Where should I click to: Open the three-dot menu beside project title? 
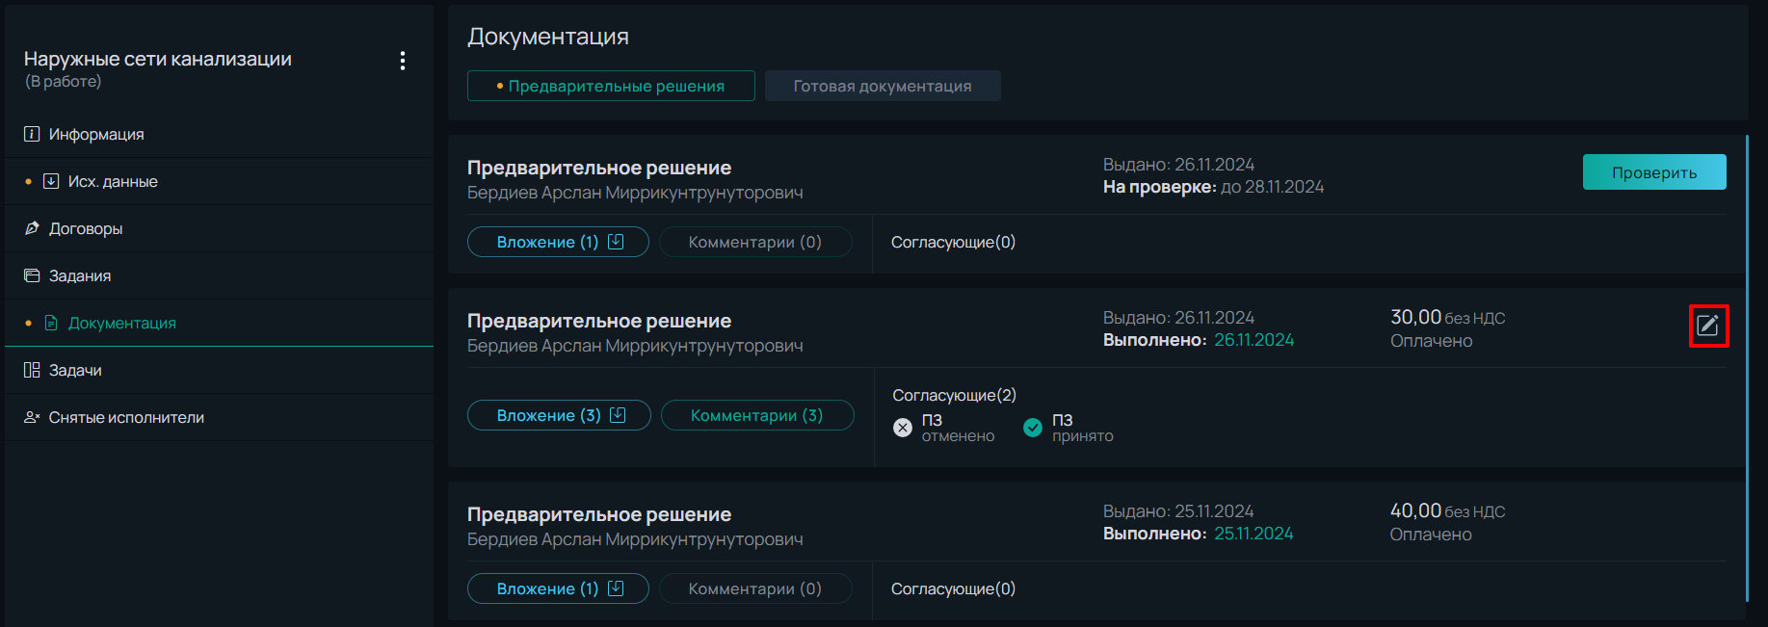[403, 61]
